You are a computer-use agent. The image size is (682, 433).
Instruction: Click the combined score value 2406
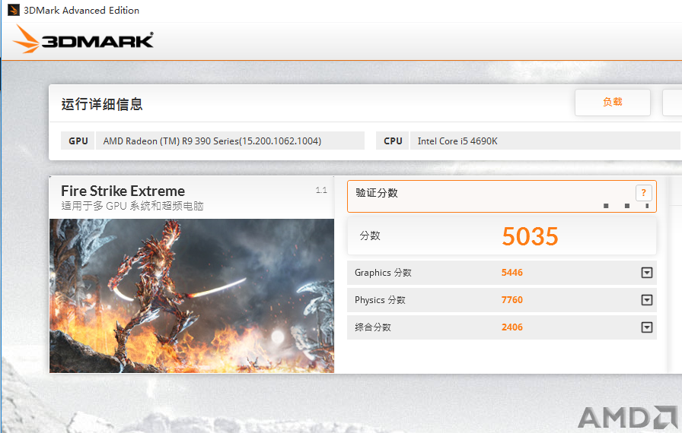(x=512, y=327)
